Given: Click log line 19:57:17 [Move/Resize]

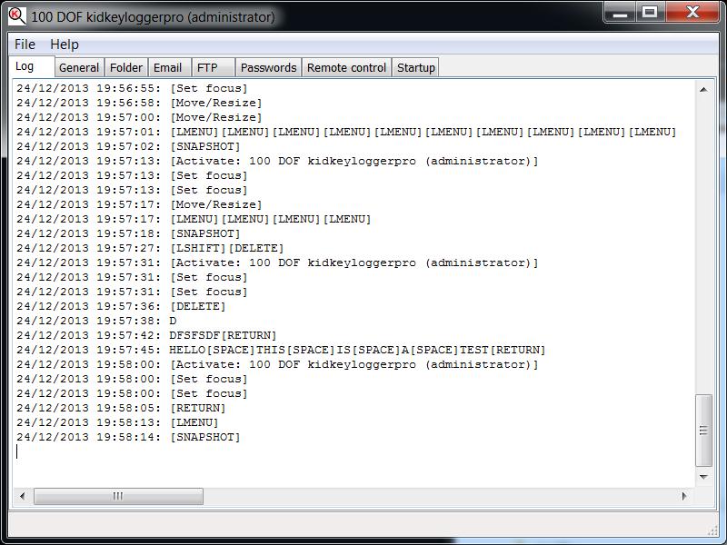Looking at the screenshot, I should (140, 204).
